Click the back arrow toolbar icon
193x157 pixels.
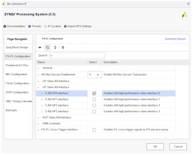pyautogui.click(x=40, y=48)
